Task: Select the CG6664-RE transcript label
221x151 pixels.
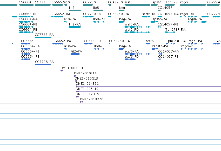Action: click(x=28, y=30)
